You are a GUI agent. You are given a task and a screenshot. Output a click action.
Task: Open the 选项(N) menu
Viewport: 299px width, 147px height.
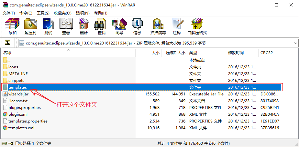[x=83, y=13]
